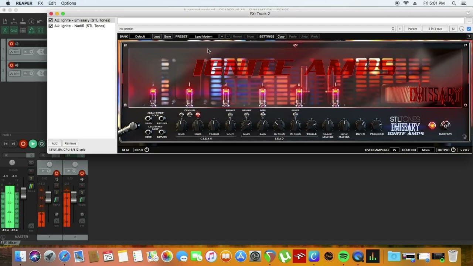This screenshot has width=473, height=266.
Task: Open the FX menu
Action: 40,3
